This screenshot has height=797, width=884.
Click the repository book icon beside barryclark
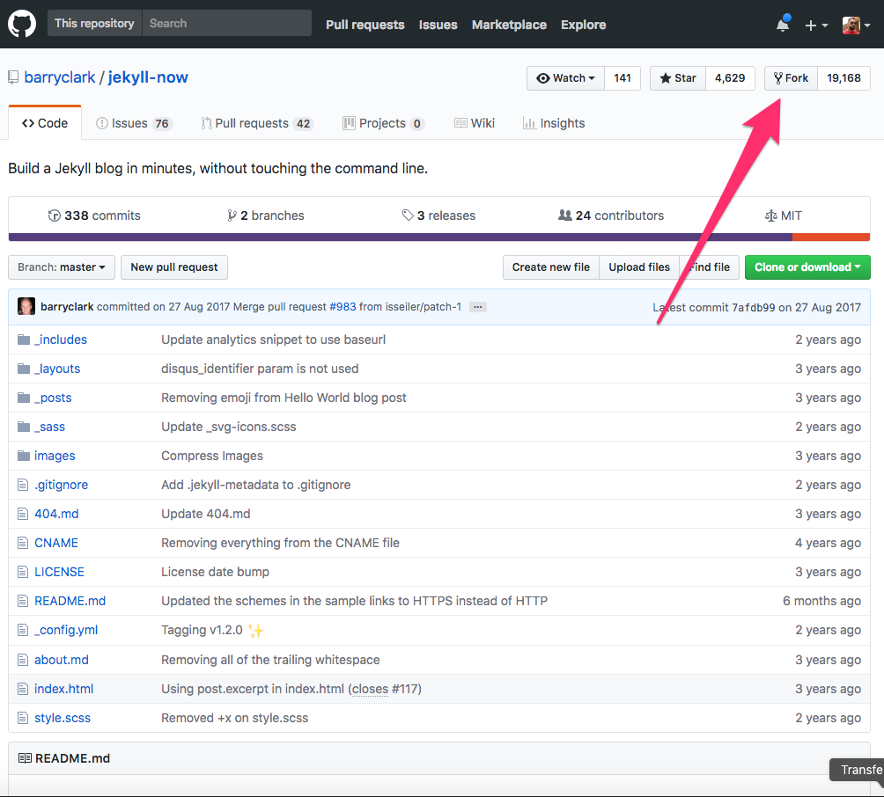point(12,77)
